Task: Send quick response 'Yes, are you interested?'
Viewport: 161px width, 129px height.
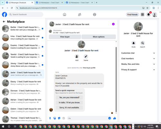Action: point(69,97)
